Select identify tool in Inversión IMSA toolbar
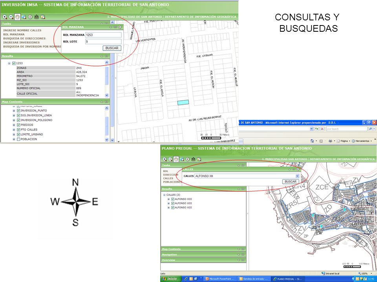The width and height of the screenshot is (377, 282). (x=30, y=17)
